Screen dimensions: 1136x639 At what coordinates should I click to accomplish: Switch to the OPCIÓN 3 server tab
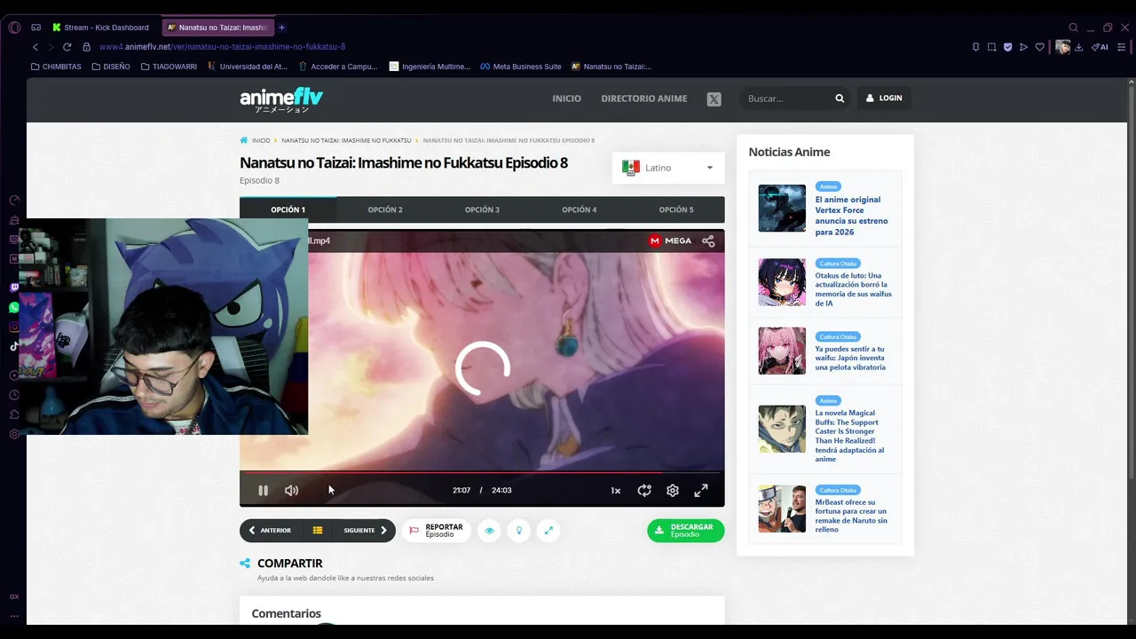[x=482, y=209]
